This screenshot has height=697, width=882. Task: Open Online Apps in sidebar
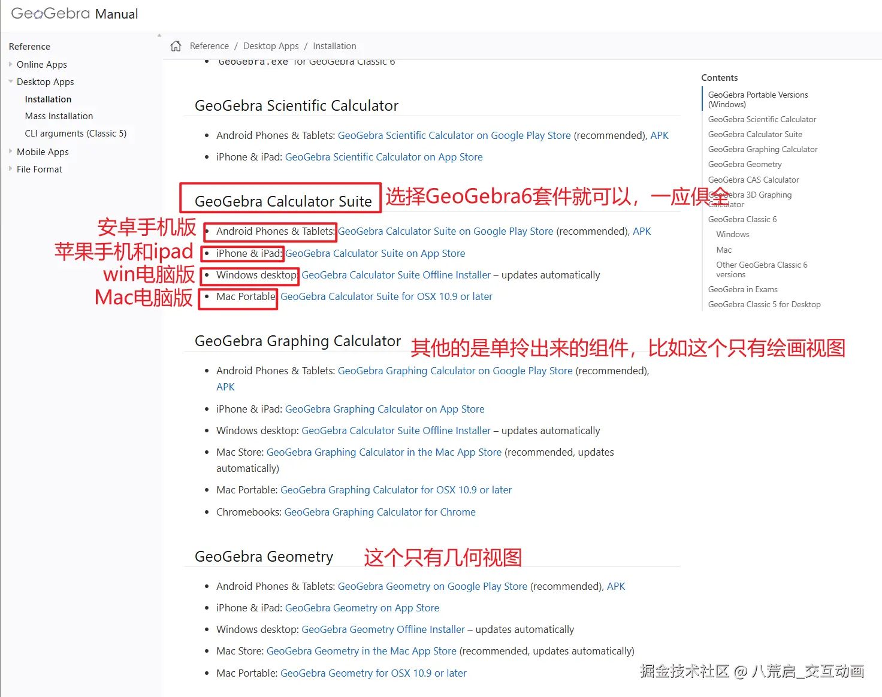[42, 65]
